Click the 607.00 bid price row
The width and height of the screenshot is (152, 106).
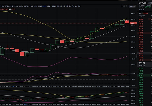coord(145,75)
